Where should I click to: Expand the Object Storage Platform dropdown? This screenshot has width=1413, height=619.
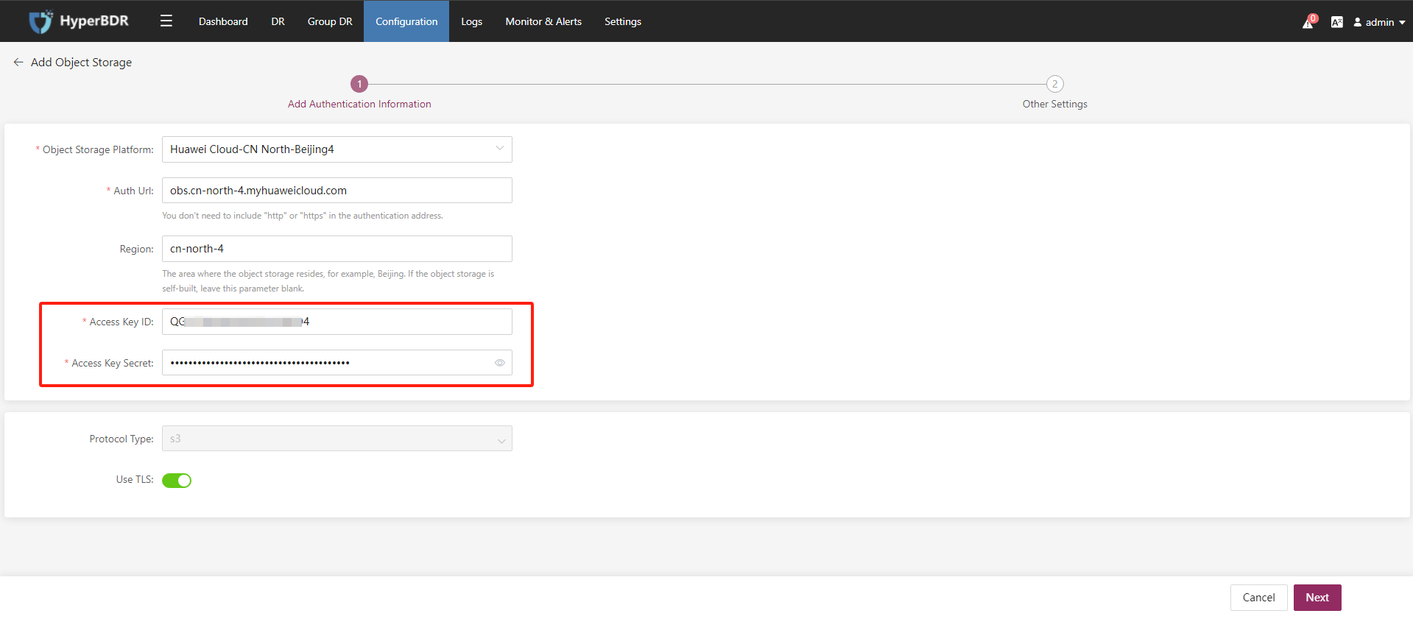coord(337,149)
